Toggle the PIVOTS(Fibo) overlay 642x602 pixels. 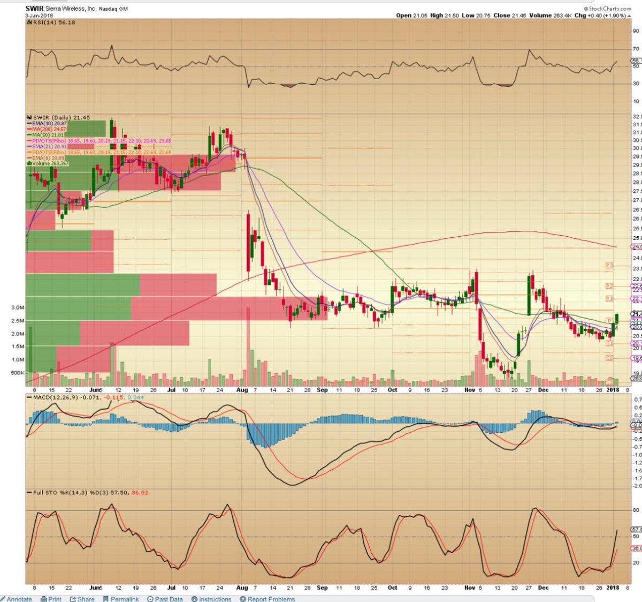click(x=29, y=140)
